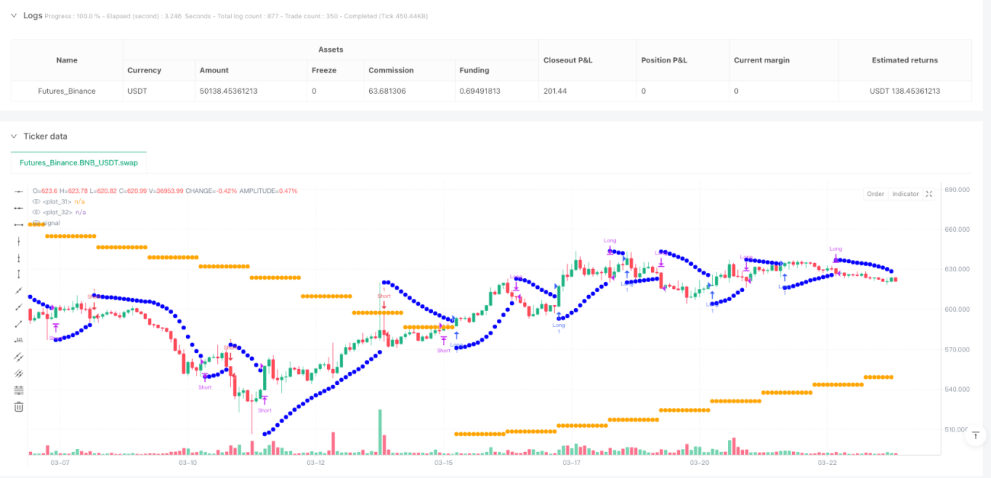Collapse the Logs section chevron

pos(13,15)
